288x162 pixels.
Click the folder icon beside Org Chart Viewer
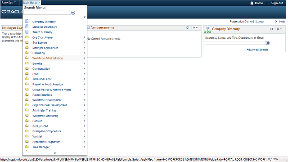coord(27,37)
